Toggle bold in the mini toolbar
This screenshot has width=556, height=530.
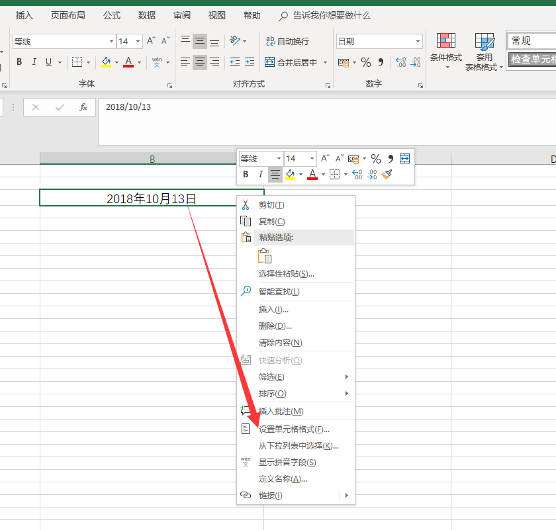pos(246,174)
